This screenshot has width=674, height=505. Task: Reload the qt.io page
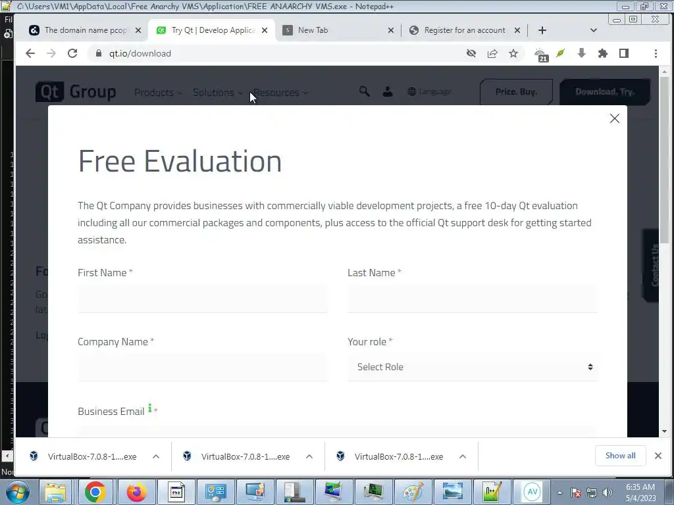click(x=72, y=53)
